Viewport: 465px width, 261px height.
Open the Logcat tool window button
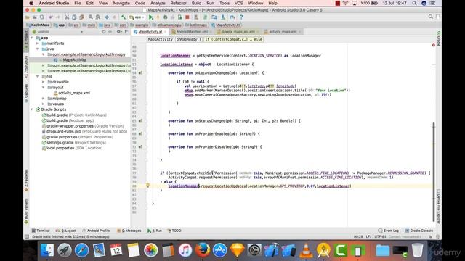pos(65,231)
